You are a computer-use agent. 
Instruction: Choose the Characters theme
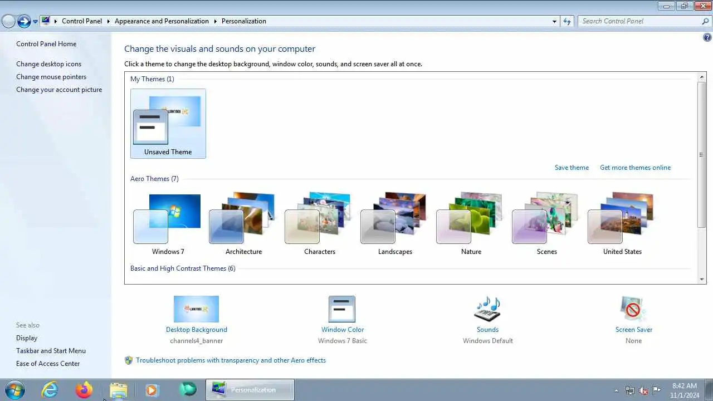[319, 223]
